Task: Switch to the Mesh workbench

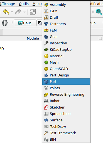Action: [x=66, y=63]
